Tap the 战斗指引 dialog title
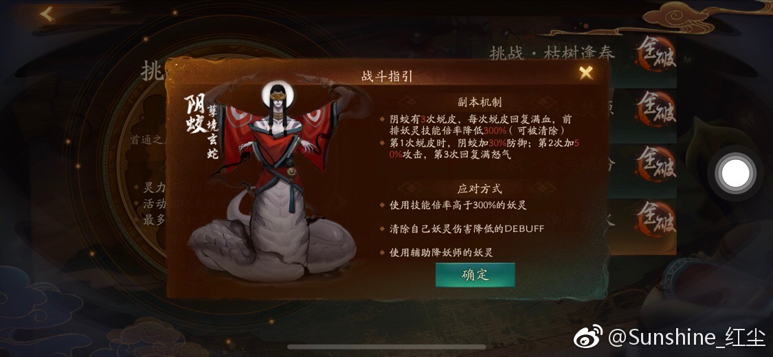773x357 pixels. pos(387,76)
